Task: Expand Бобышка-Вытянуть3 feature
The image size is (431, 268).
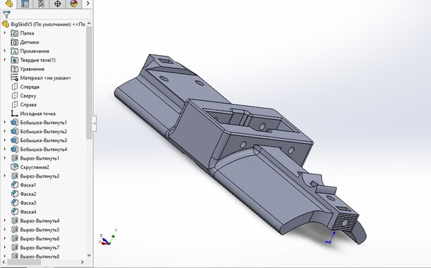Action: [x=5, y=140]
